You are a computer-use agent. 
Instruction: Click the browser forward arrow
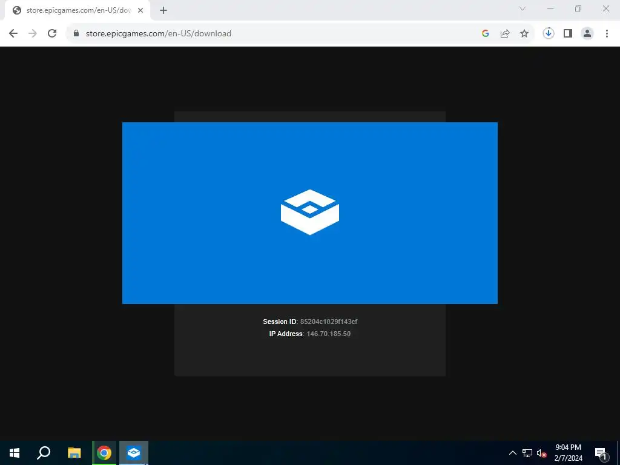coord(33,33)
